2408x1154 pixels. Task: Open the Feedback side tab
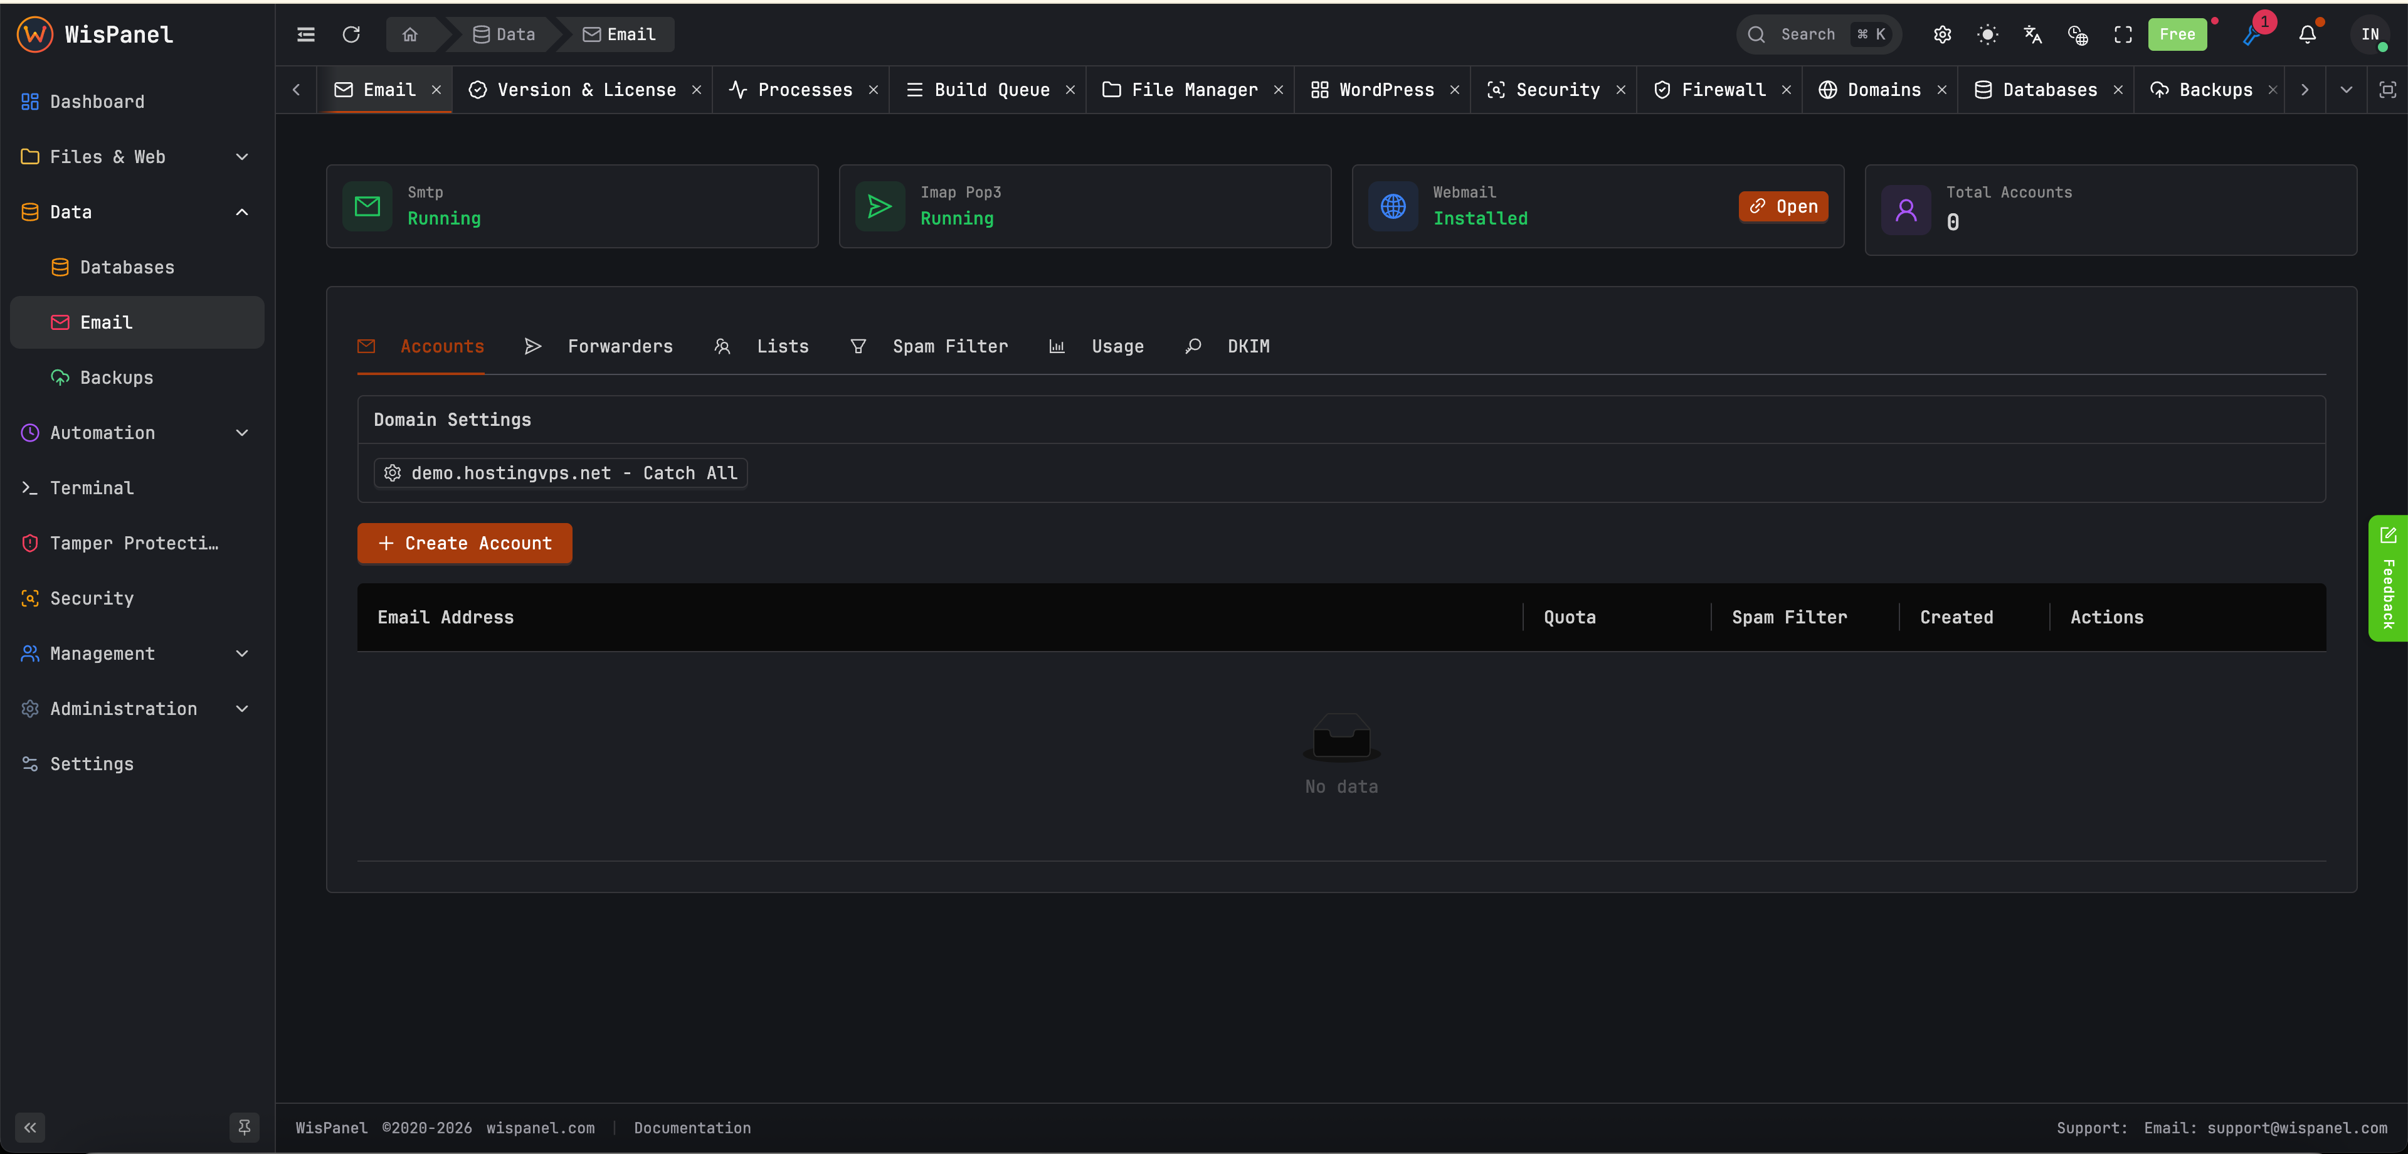tap(2387, 578)
